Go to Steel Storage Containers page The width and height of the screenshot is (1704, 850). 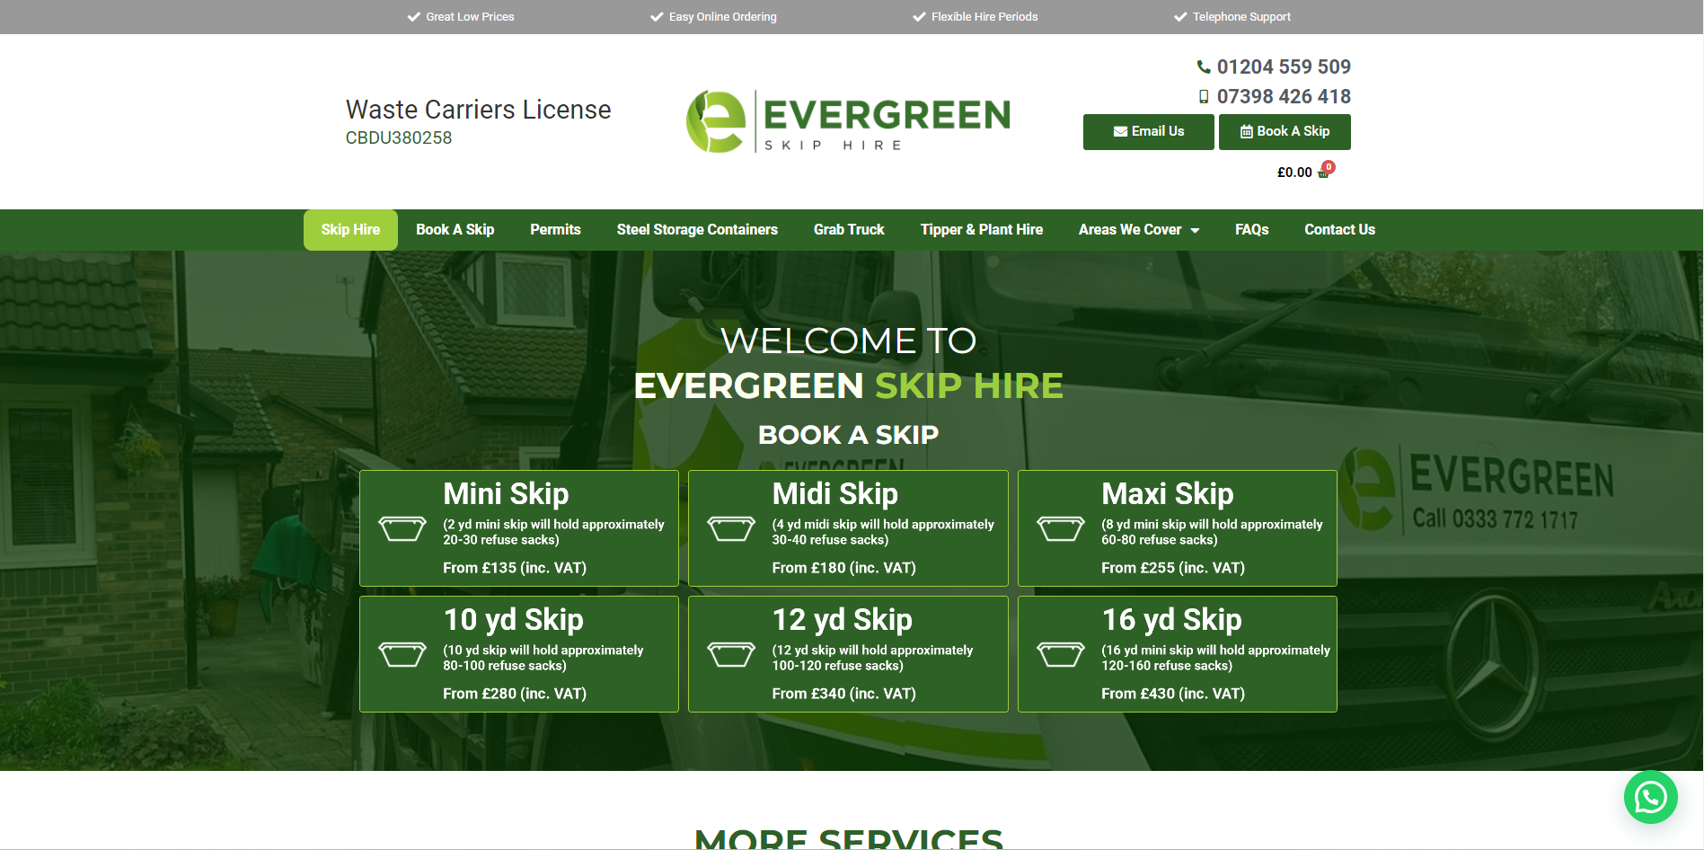pyautogui.click(x=697, y=230)
